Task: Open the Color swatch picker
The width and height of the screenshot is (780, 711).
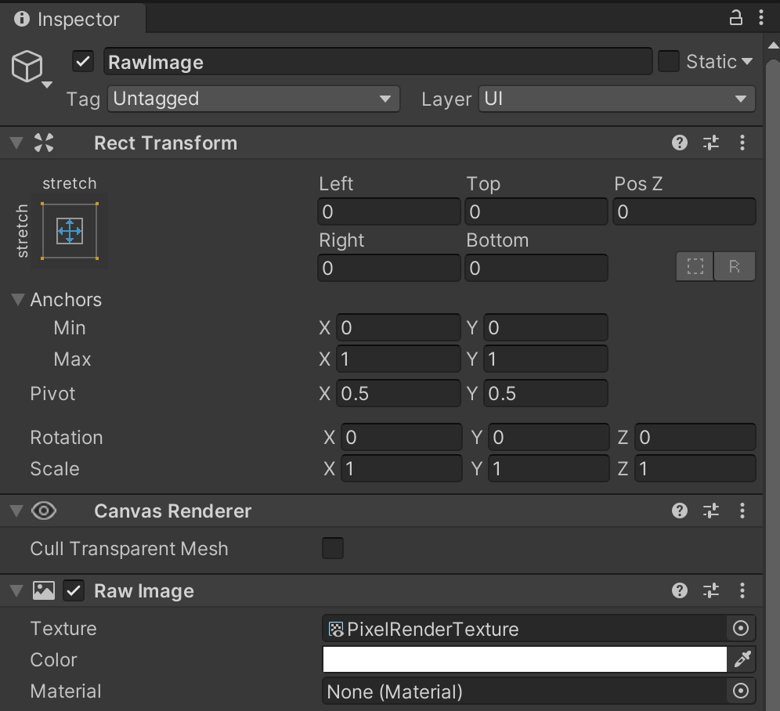Action: click(525, 660)
